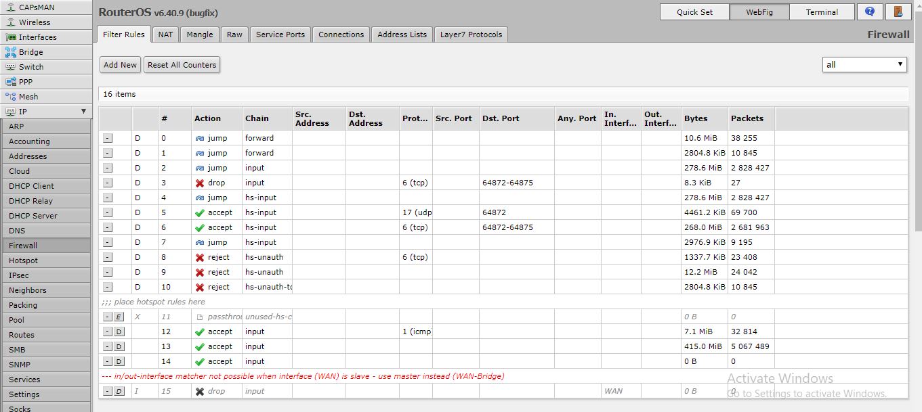Select the Filter Rules tab
This screenshot has width=922, height=412.
tap(124, 35)
